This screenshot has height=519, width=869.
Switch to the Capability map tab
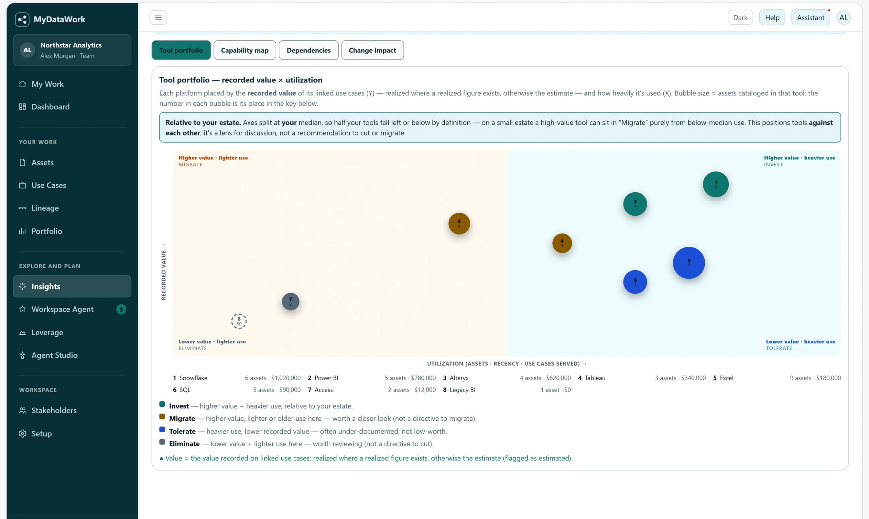pos(245,50)
